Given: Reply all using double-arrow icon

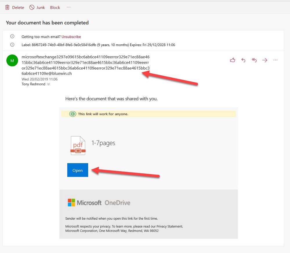Looking at the screenshot, I should 254,60.
